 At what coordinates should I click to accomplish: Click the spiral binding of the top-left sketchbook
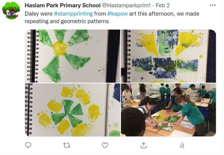click(33, 56)
